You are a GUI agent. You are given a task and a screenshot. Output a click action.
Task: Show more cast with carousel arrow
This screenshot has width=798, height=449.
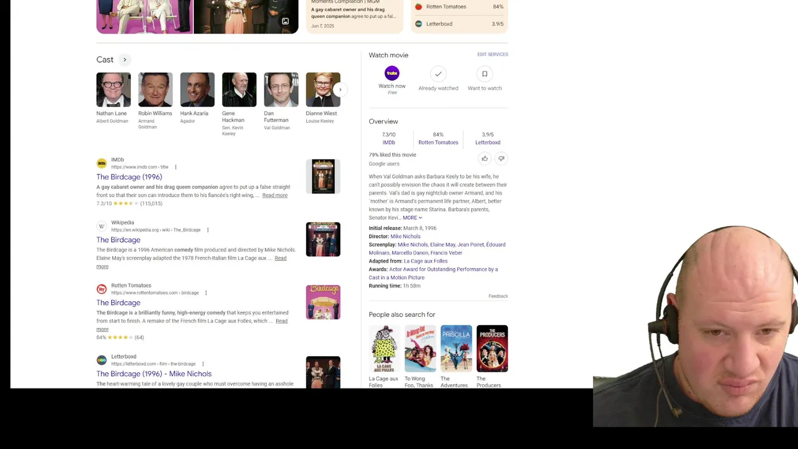point(340,90)
